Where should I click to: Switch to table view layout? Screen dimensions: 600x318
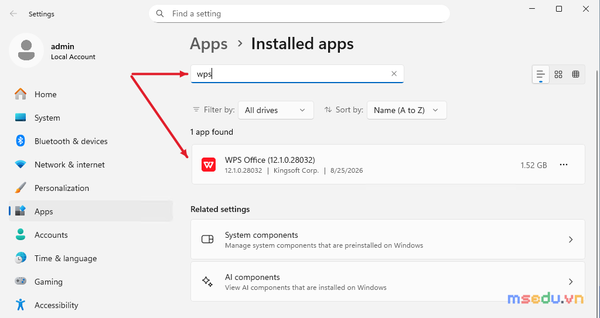[575, 74]
